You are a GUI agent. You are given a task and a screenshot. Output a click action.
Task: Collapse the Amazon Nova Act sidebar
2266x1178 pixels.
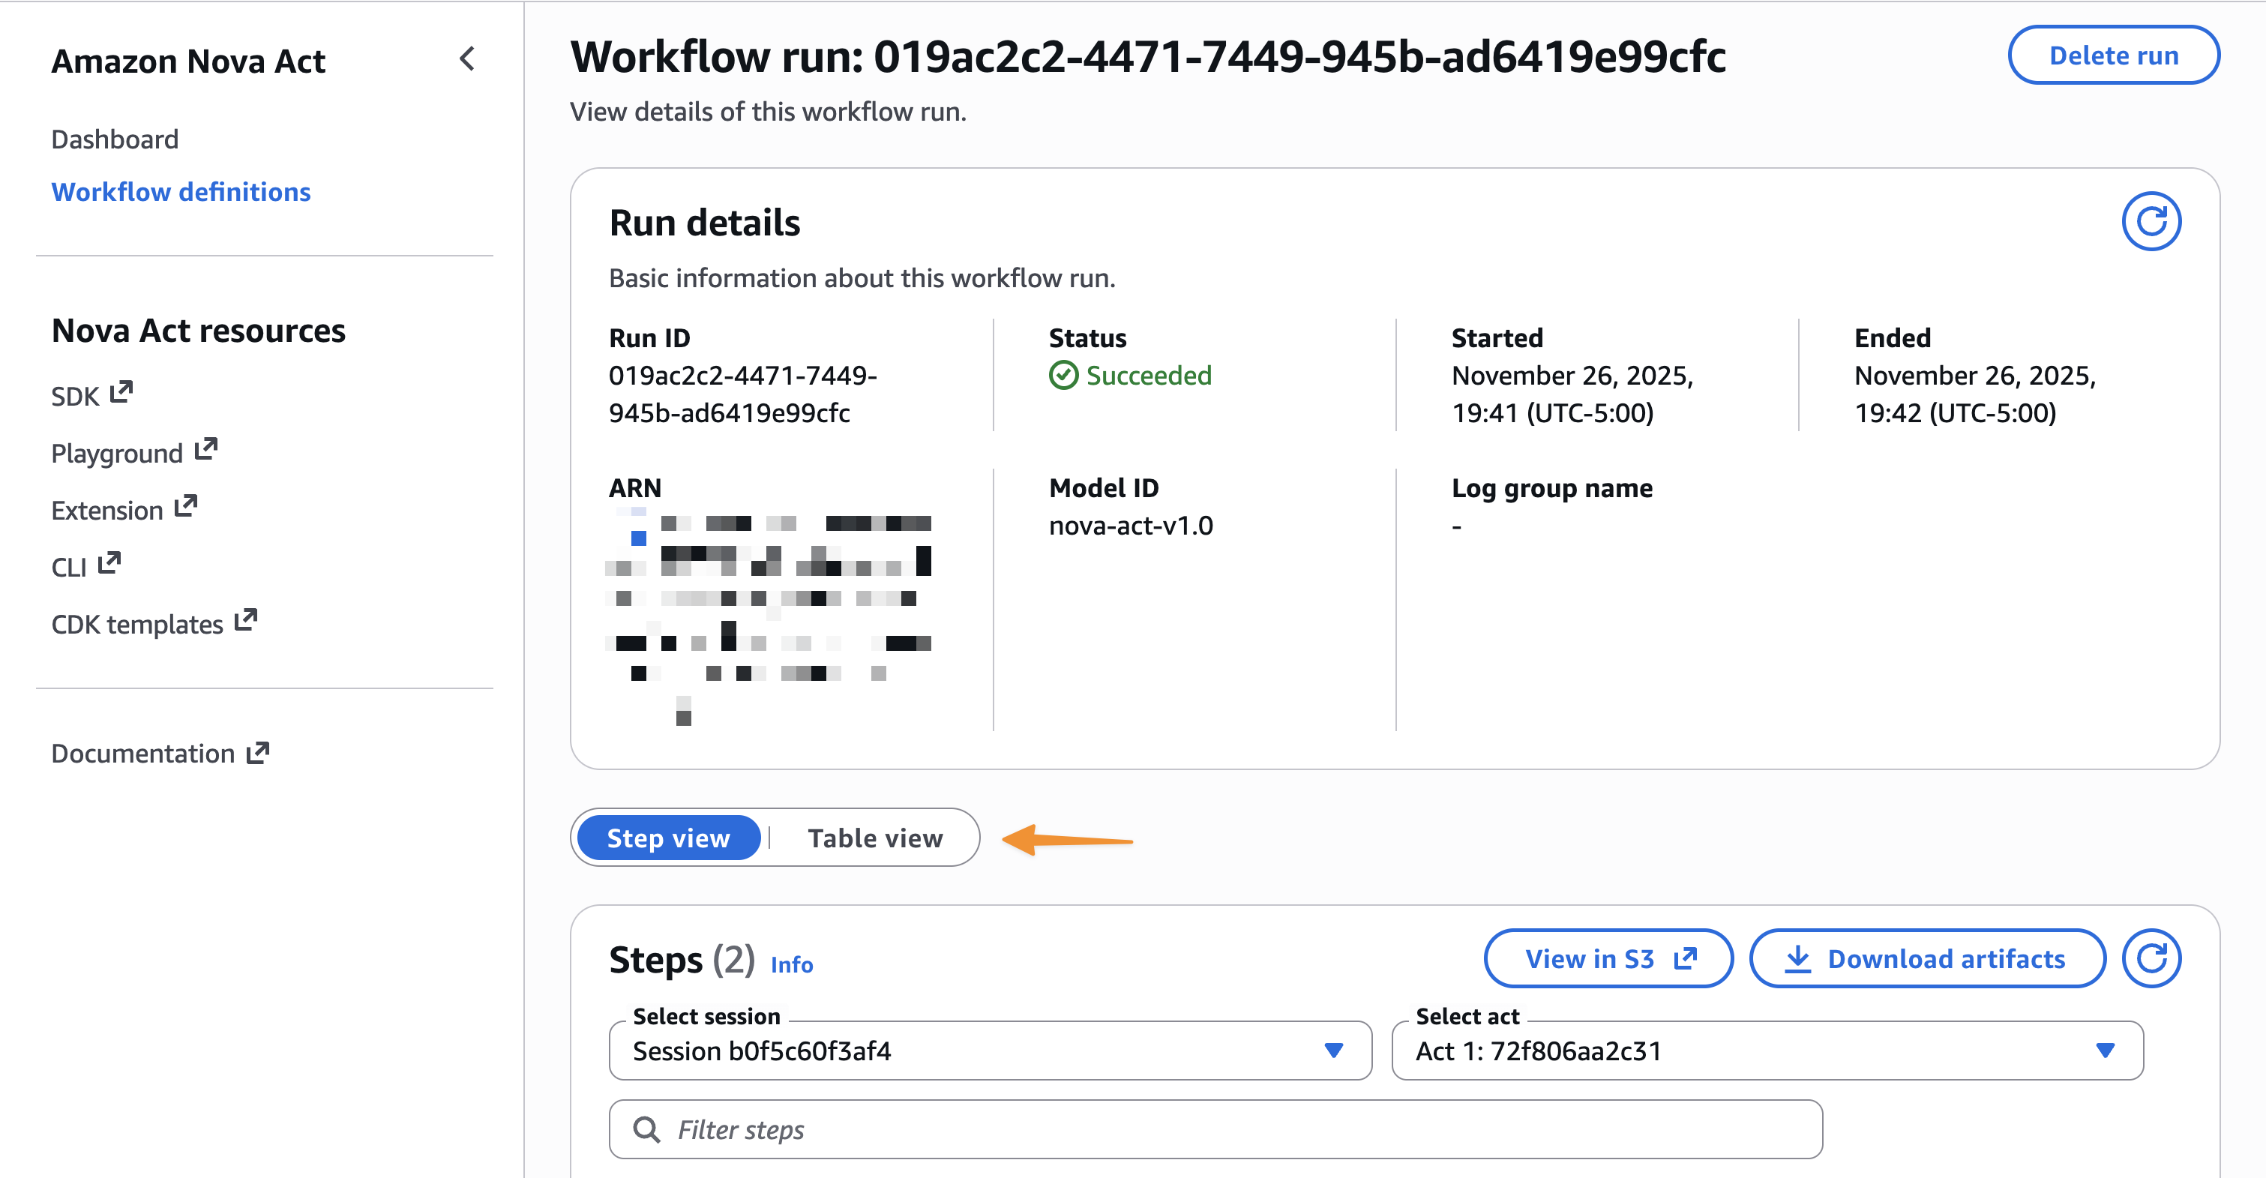467,59
